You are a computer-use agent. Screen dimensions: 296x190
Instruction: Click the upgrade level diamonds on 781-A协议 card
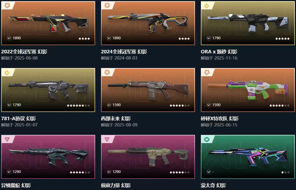point(78,106)
